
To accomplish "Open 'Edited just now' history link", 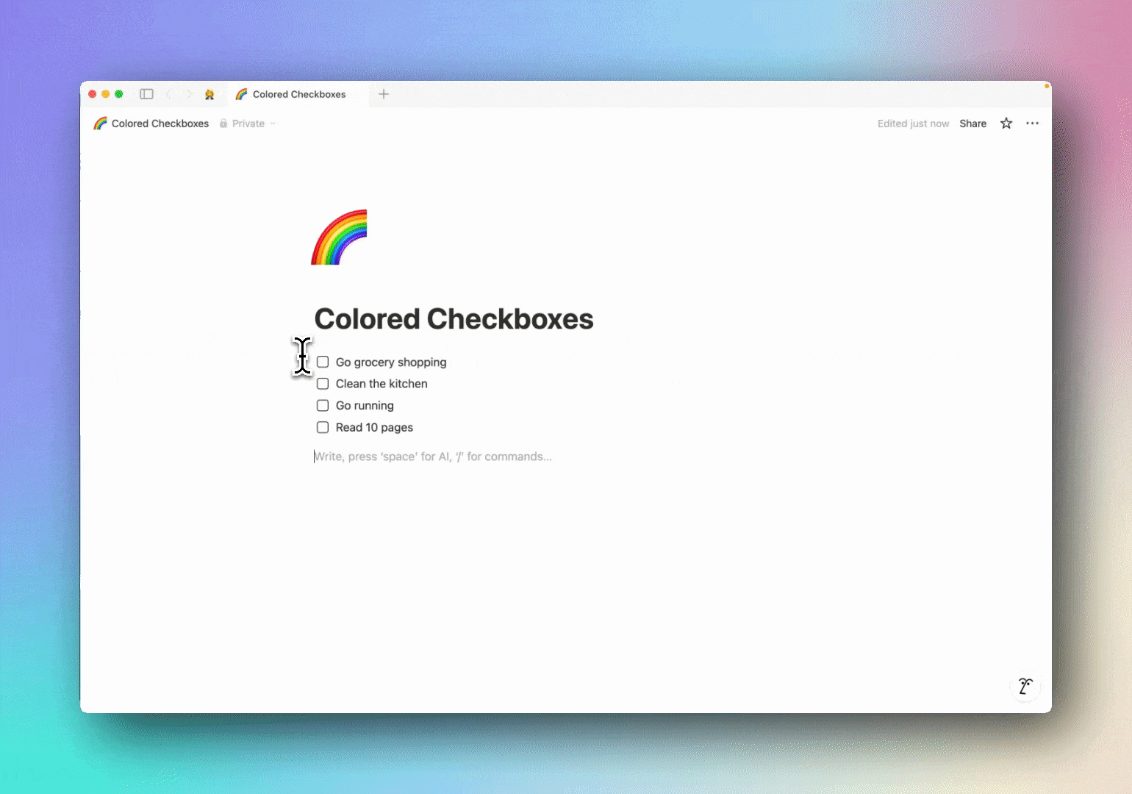I will coord(913,124).
